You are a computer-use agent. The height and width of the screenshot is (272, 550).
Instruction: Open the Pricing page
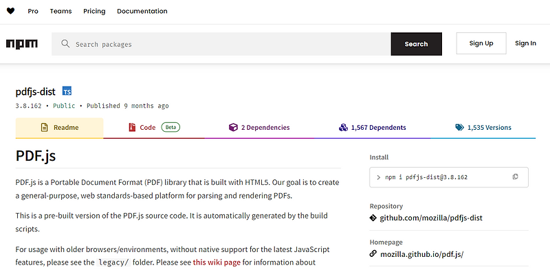pos(94,11)
